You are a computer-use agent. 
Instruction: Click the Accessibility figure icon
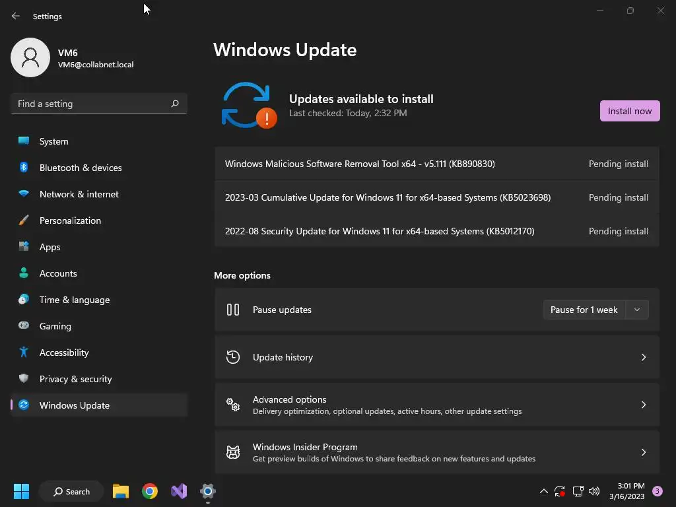pyautogui.click(x=24, y=353)
